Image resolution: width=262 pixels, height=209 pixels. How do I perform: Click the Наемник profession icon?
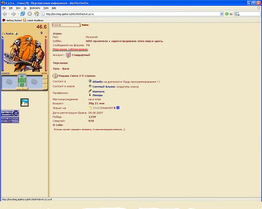[90, 91]
